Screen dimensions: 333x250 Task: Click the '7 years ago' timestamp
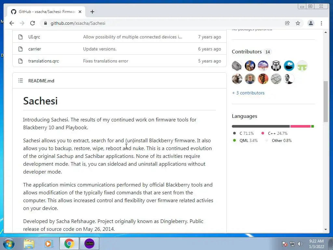[209, 37]
